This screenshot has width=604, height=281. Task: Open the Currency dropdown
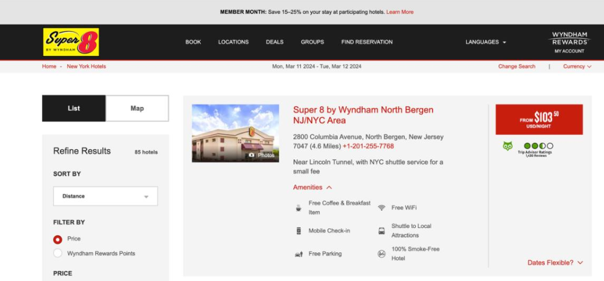(x=577, y=66)
